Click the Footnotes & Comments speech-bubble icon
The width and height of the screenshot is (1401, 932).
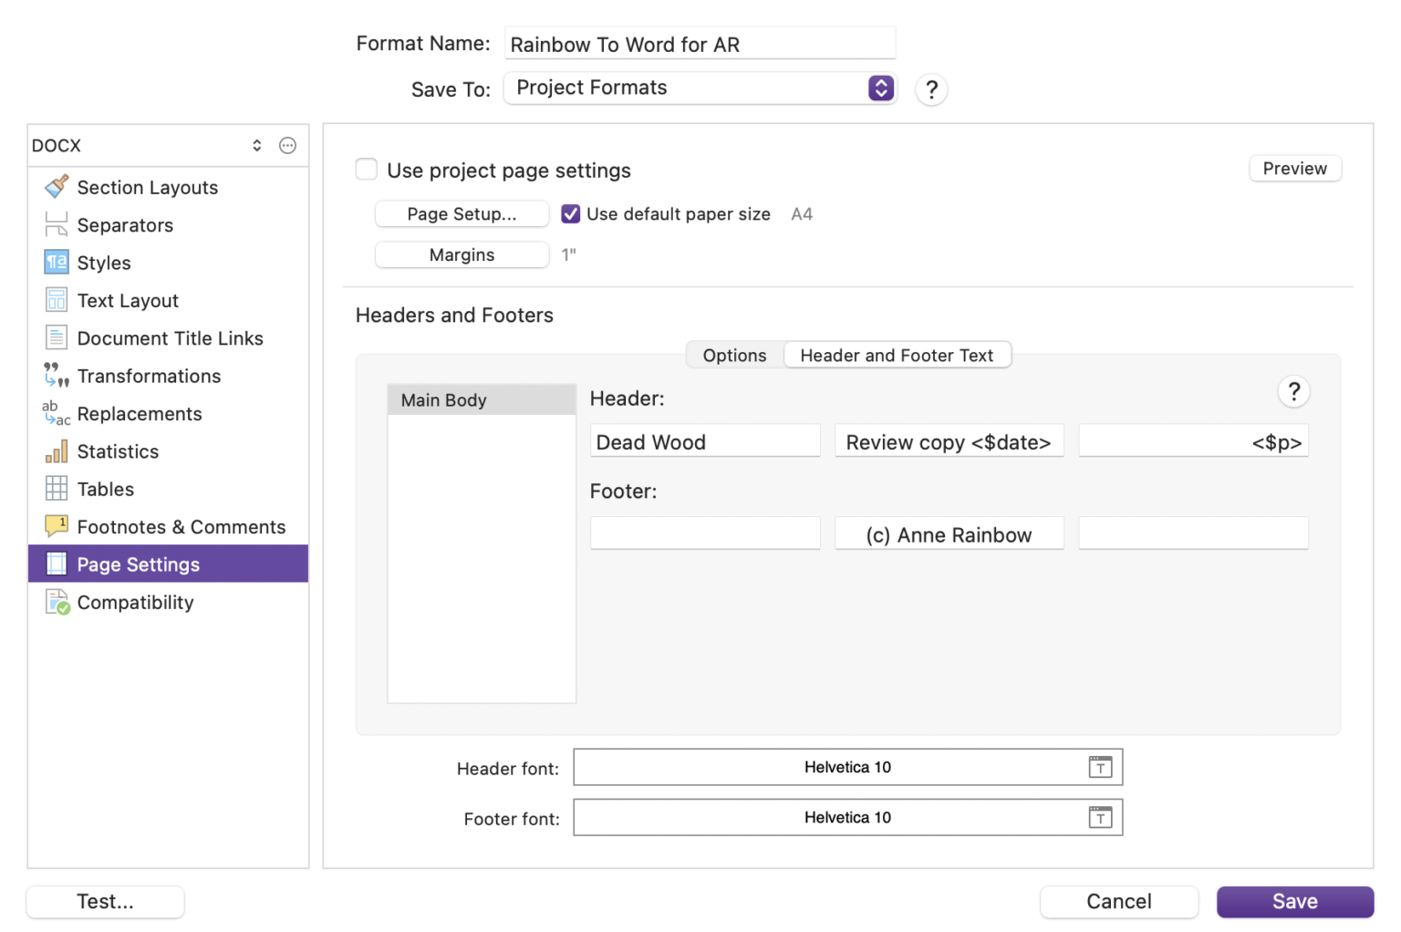tap(56, 526)
